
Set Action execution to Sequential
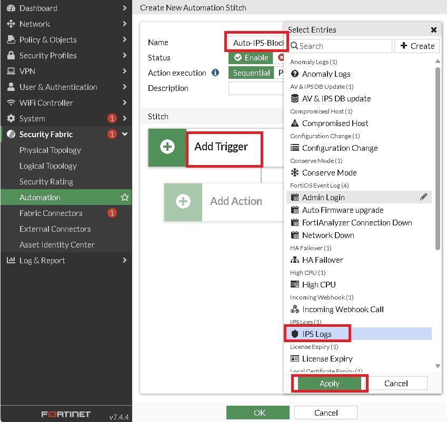(251, 73)
